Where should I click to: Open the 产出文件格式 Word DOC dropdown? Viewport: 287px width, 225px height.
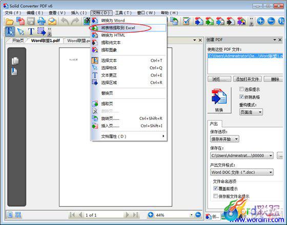click(x=242, y=172)
